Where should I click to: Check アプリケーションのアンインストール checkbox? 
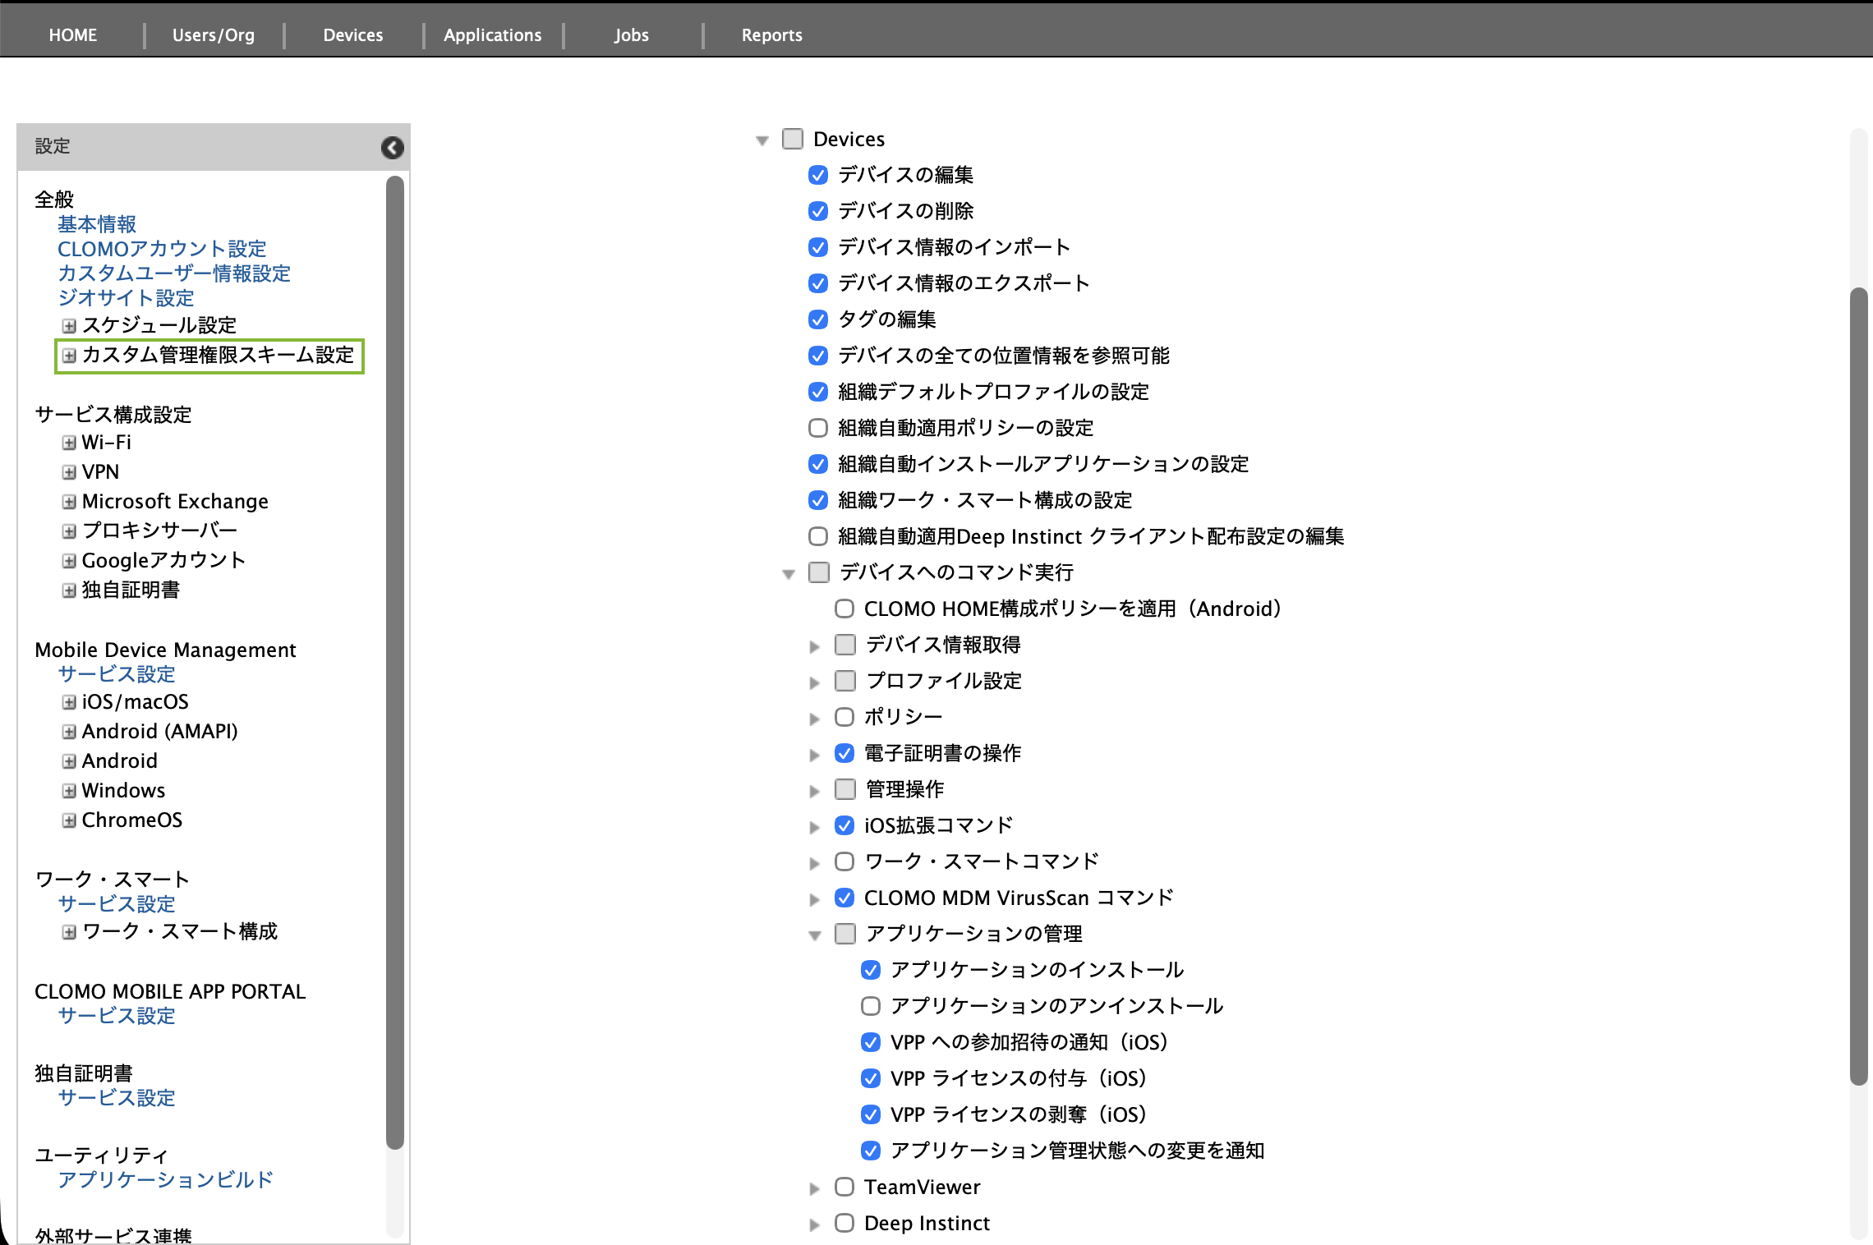pos(871,1006)
